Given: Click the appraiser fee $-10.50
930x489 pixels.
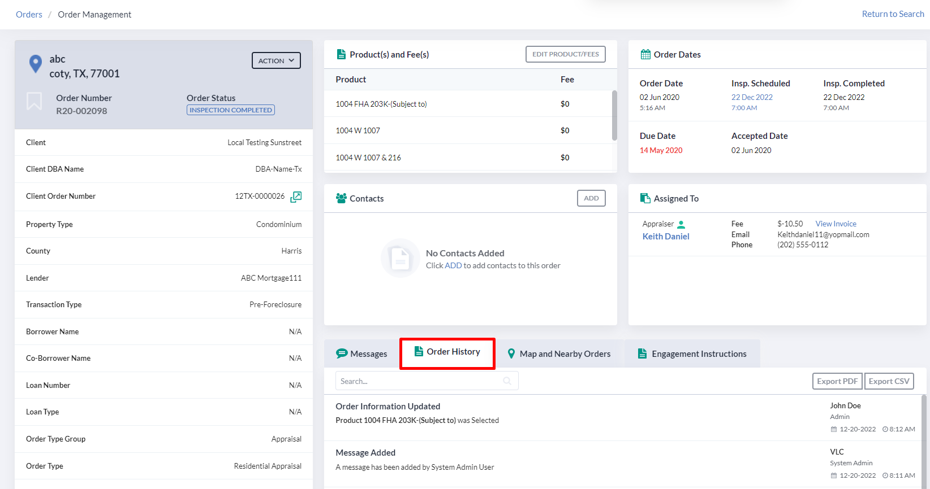Looking at the screenshot, I should (790, 224).
